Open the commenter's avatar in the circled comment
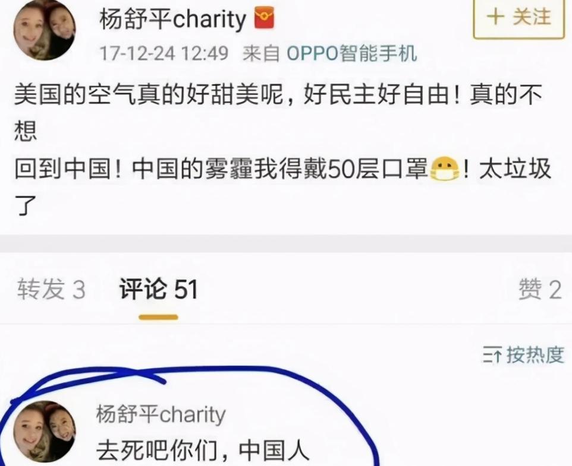Screen dimensions: 572x466 pyautogui.click(x=45, y=432)
